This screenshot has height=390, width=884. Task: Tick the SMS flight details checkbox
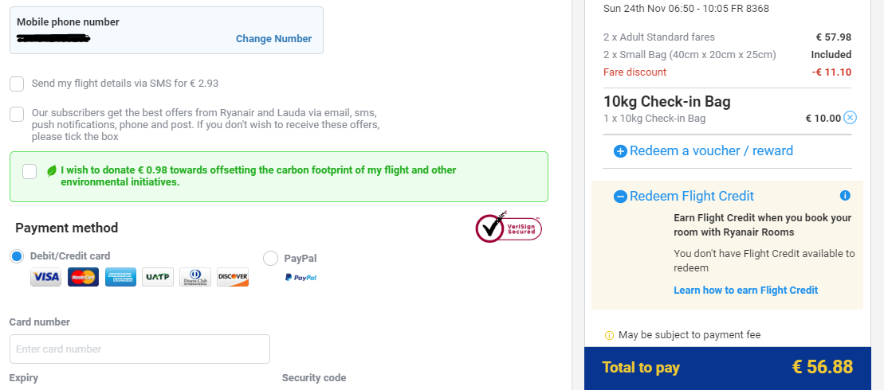pos(17,84)
